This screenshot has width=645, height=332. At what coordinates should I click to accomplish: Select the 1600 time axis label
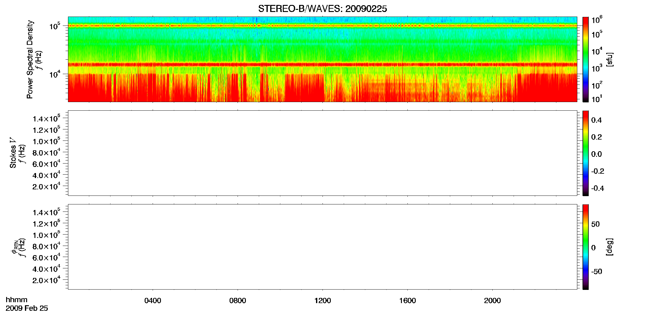click(407, 301)
